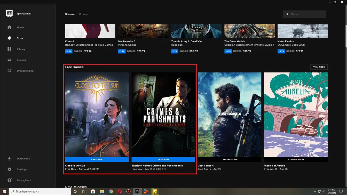Click the $28.79 price for Mechwarrior 5
347x195 pixels.
tap(141, 51)
